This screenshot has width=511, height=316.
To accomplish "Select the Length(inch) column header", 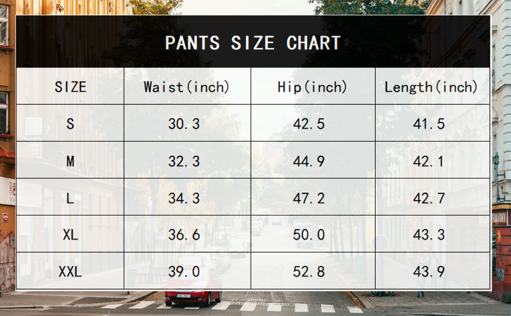I will [430, 87].
